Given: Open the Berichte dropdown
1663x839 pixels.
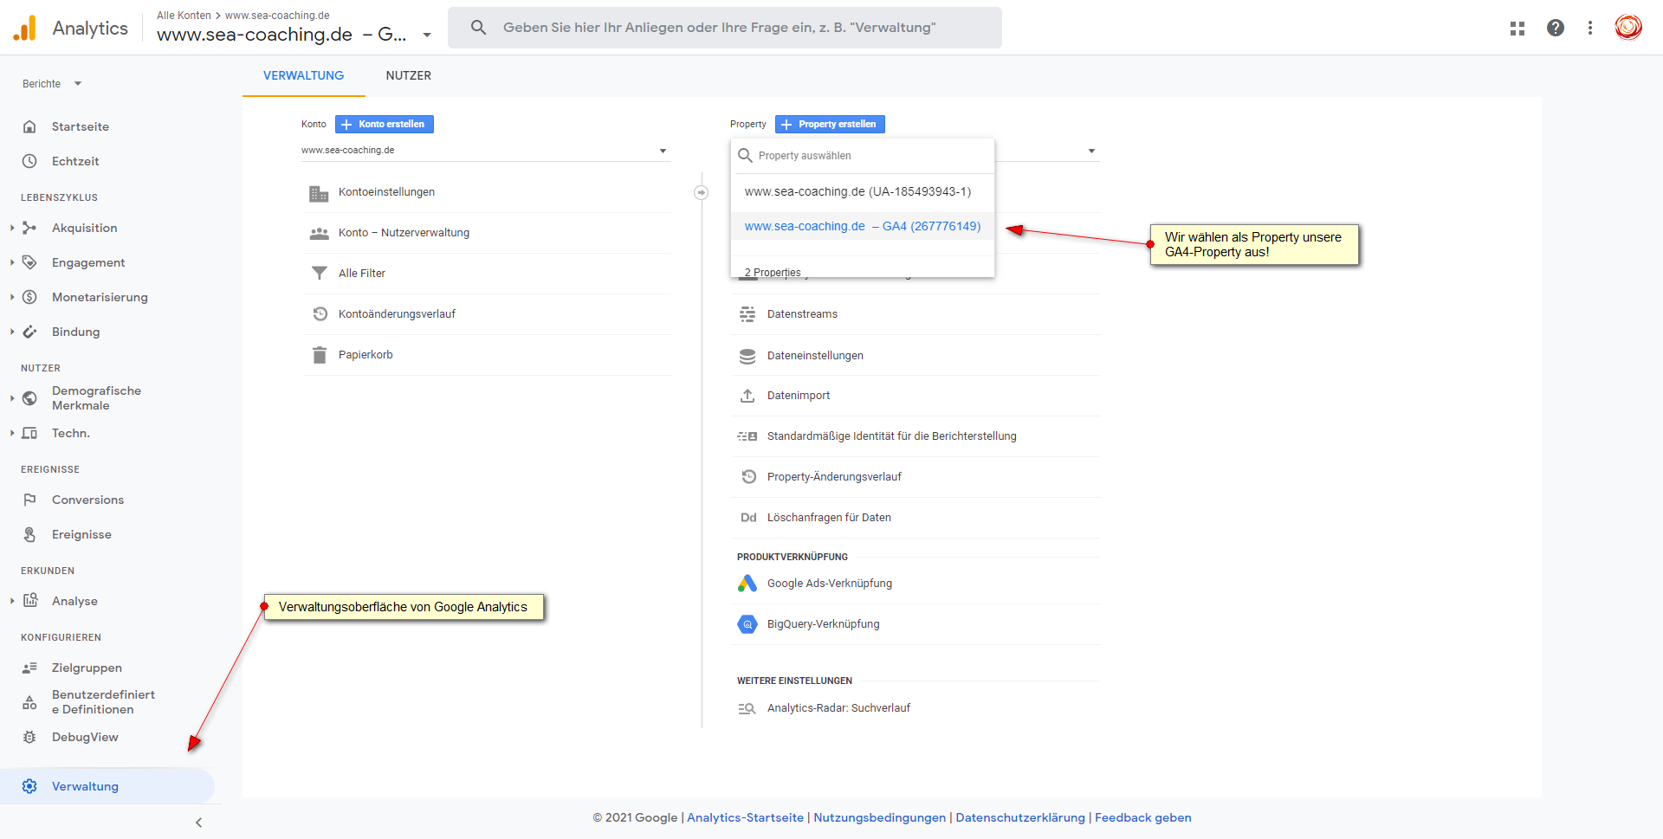Looking at the screenshot, I should coord(52,84).
